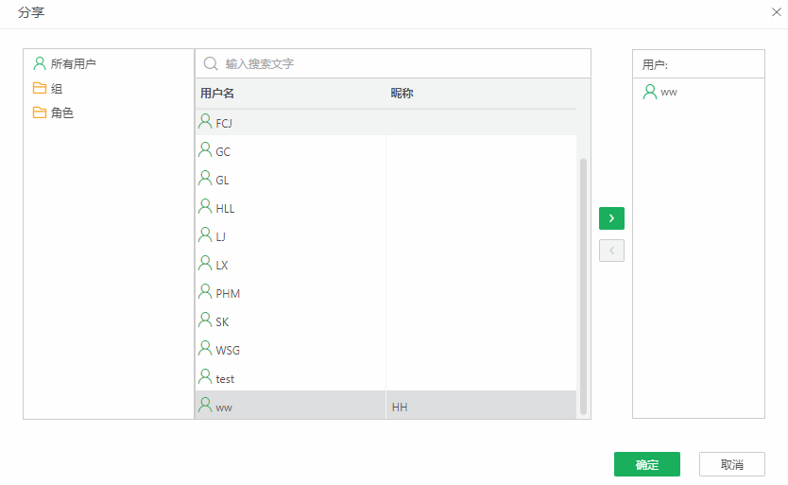
Task: Select user WSG in the list
Action: [x=385, y=350]
